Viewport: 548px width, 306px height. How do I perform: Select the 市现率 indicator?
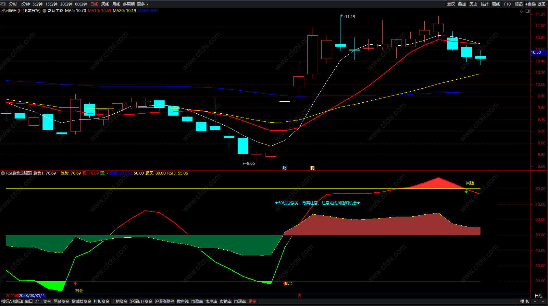pos(240,301)
